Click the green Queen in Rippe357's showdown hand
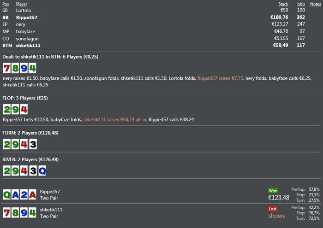 coord(7,194)
